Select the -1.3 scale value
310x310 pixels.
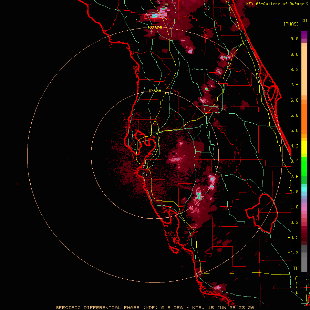tap(293, 253)
